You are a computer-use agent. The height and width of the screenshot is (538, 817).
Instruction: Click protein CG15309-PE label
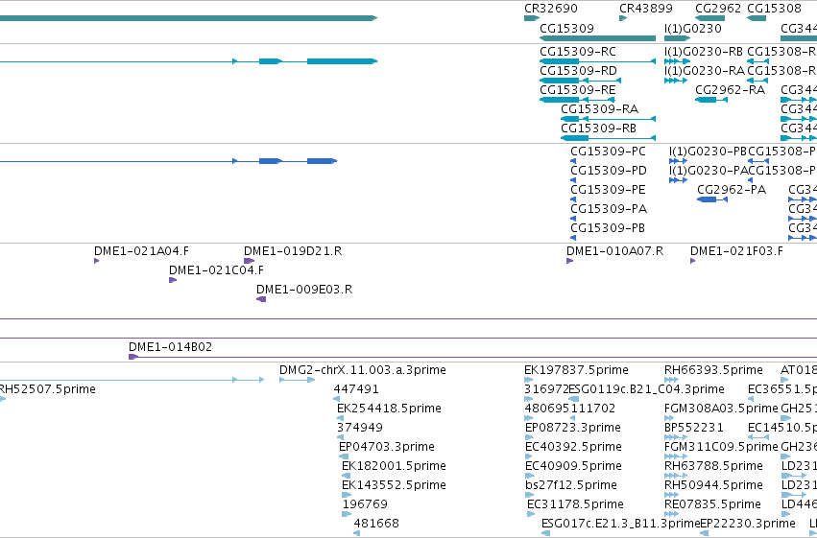pyautogui.click(x=608, y=190)
